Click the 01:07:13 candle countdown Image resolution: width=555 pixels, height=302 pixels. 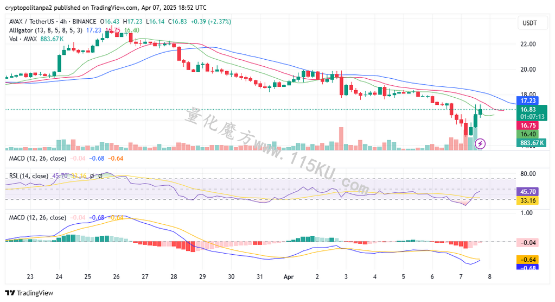point(532,117)
